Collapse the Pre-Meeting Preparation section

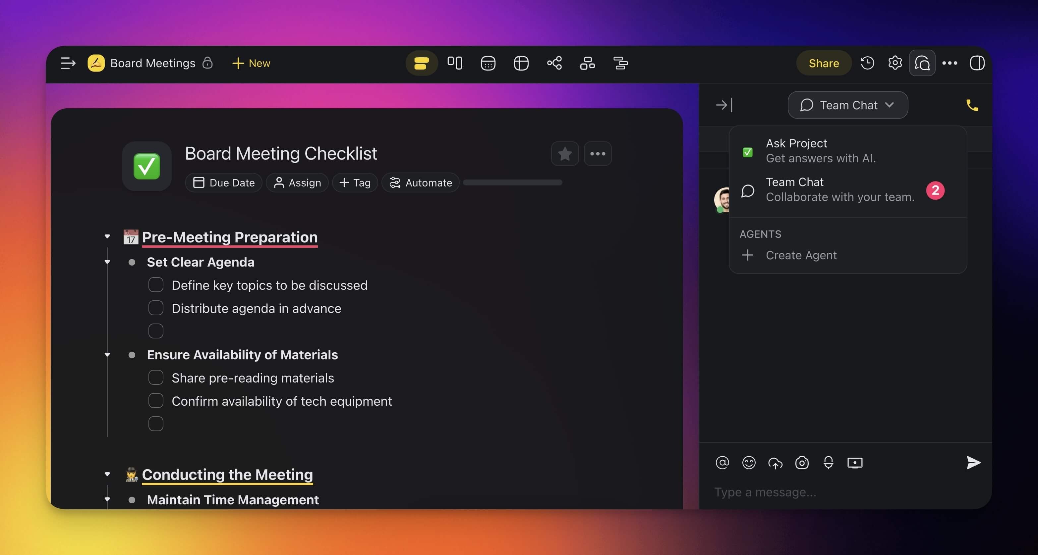coord(107,236)
